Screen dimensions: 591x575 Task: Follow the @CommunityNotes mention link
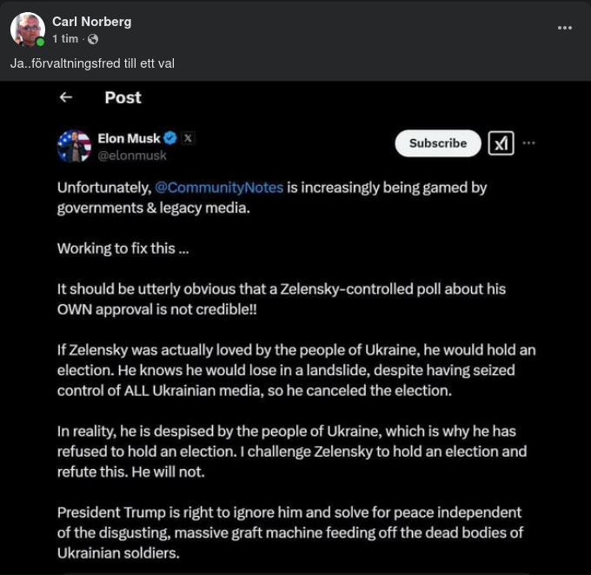point(219,187)
